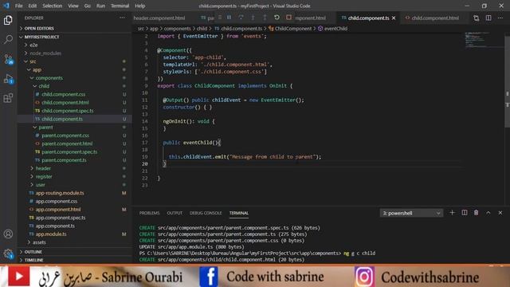The image size is (510, 287).
Task: Open editor more actions ellipsis
Action: [x=500, y=18]
